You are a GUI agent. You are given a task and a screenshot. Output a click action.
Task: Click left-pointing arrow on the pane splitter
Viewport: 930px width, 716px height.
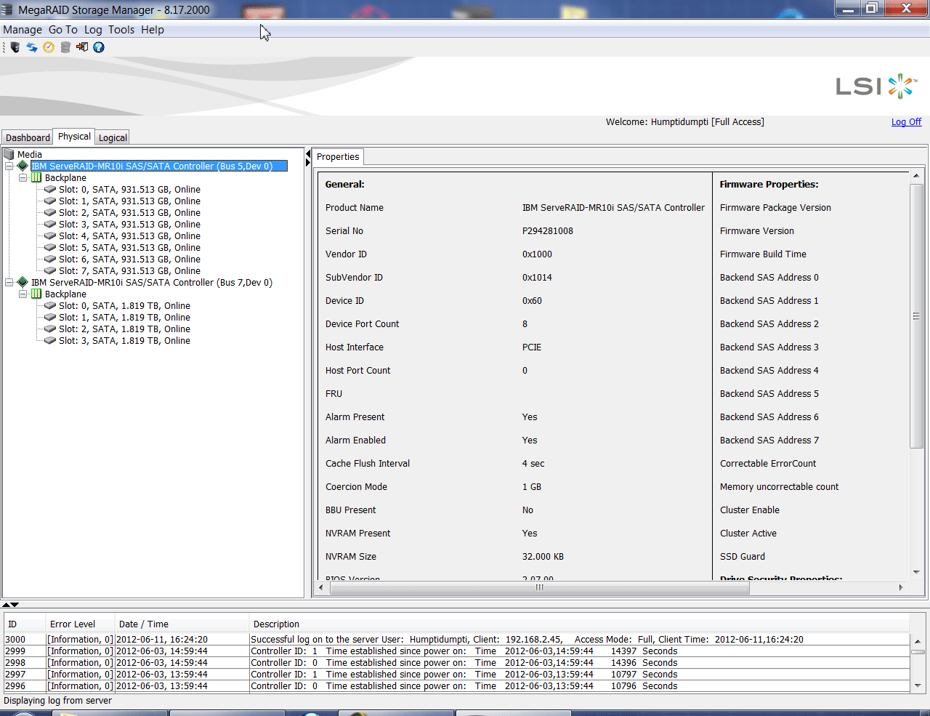[x=308, y=154]
